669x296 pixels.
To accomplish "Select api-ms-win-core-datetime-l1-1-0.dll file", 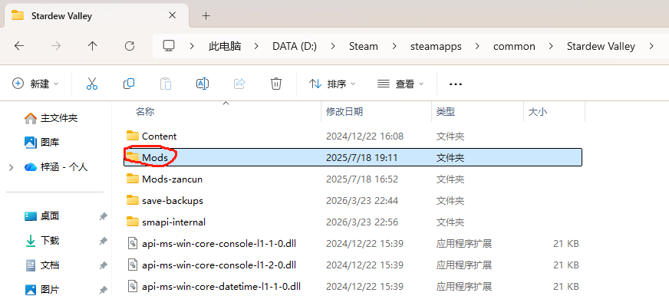I will 353,286.
